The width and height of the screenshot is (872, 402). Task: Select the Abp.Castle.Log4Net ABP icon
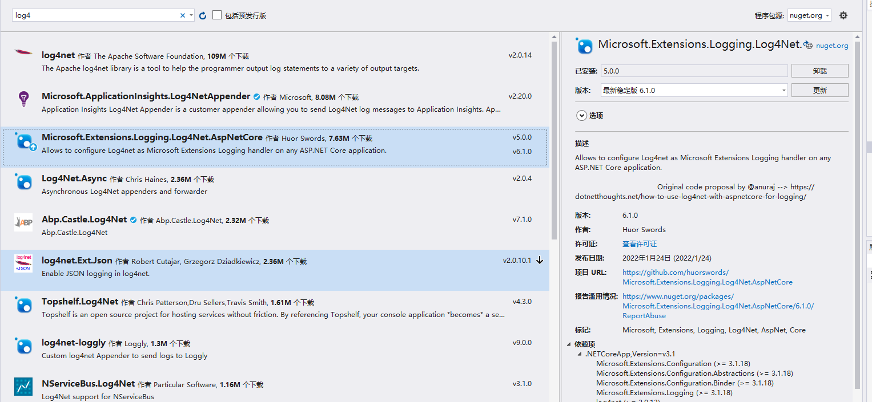point(23,222)
